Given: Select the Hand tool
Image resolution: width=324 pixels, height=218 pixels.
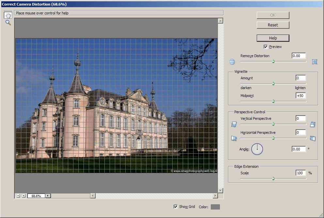Looking at the screenshot, I should [8, 15].
